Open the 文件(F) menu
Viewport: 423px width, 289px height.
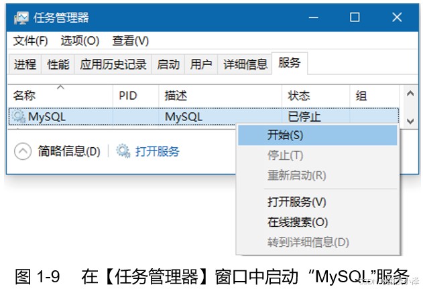(x=30, y=41)
